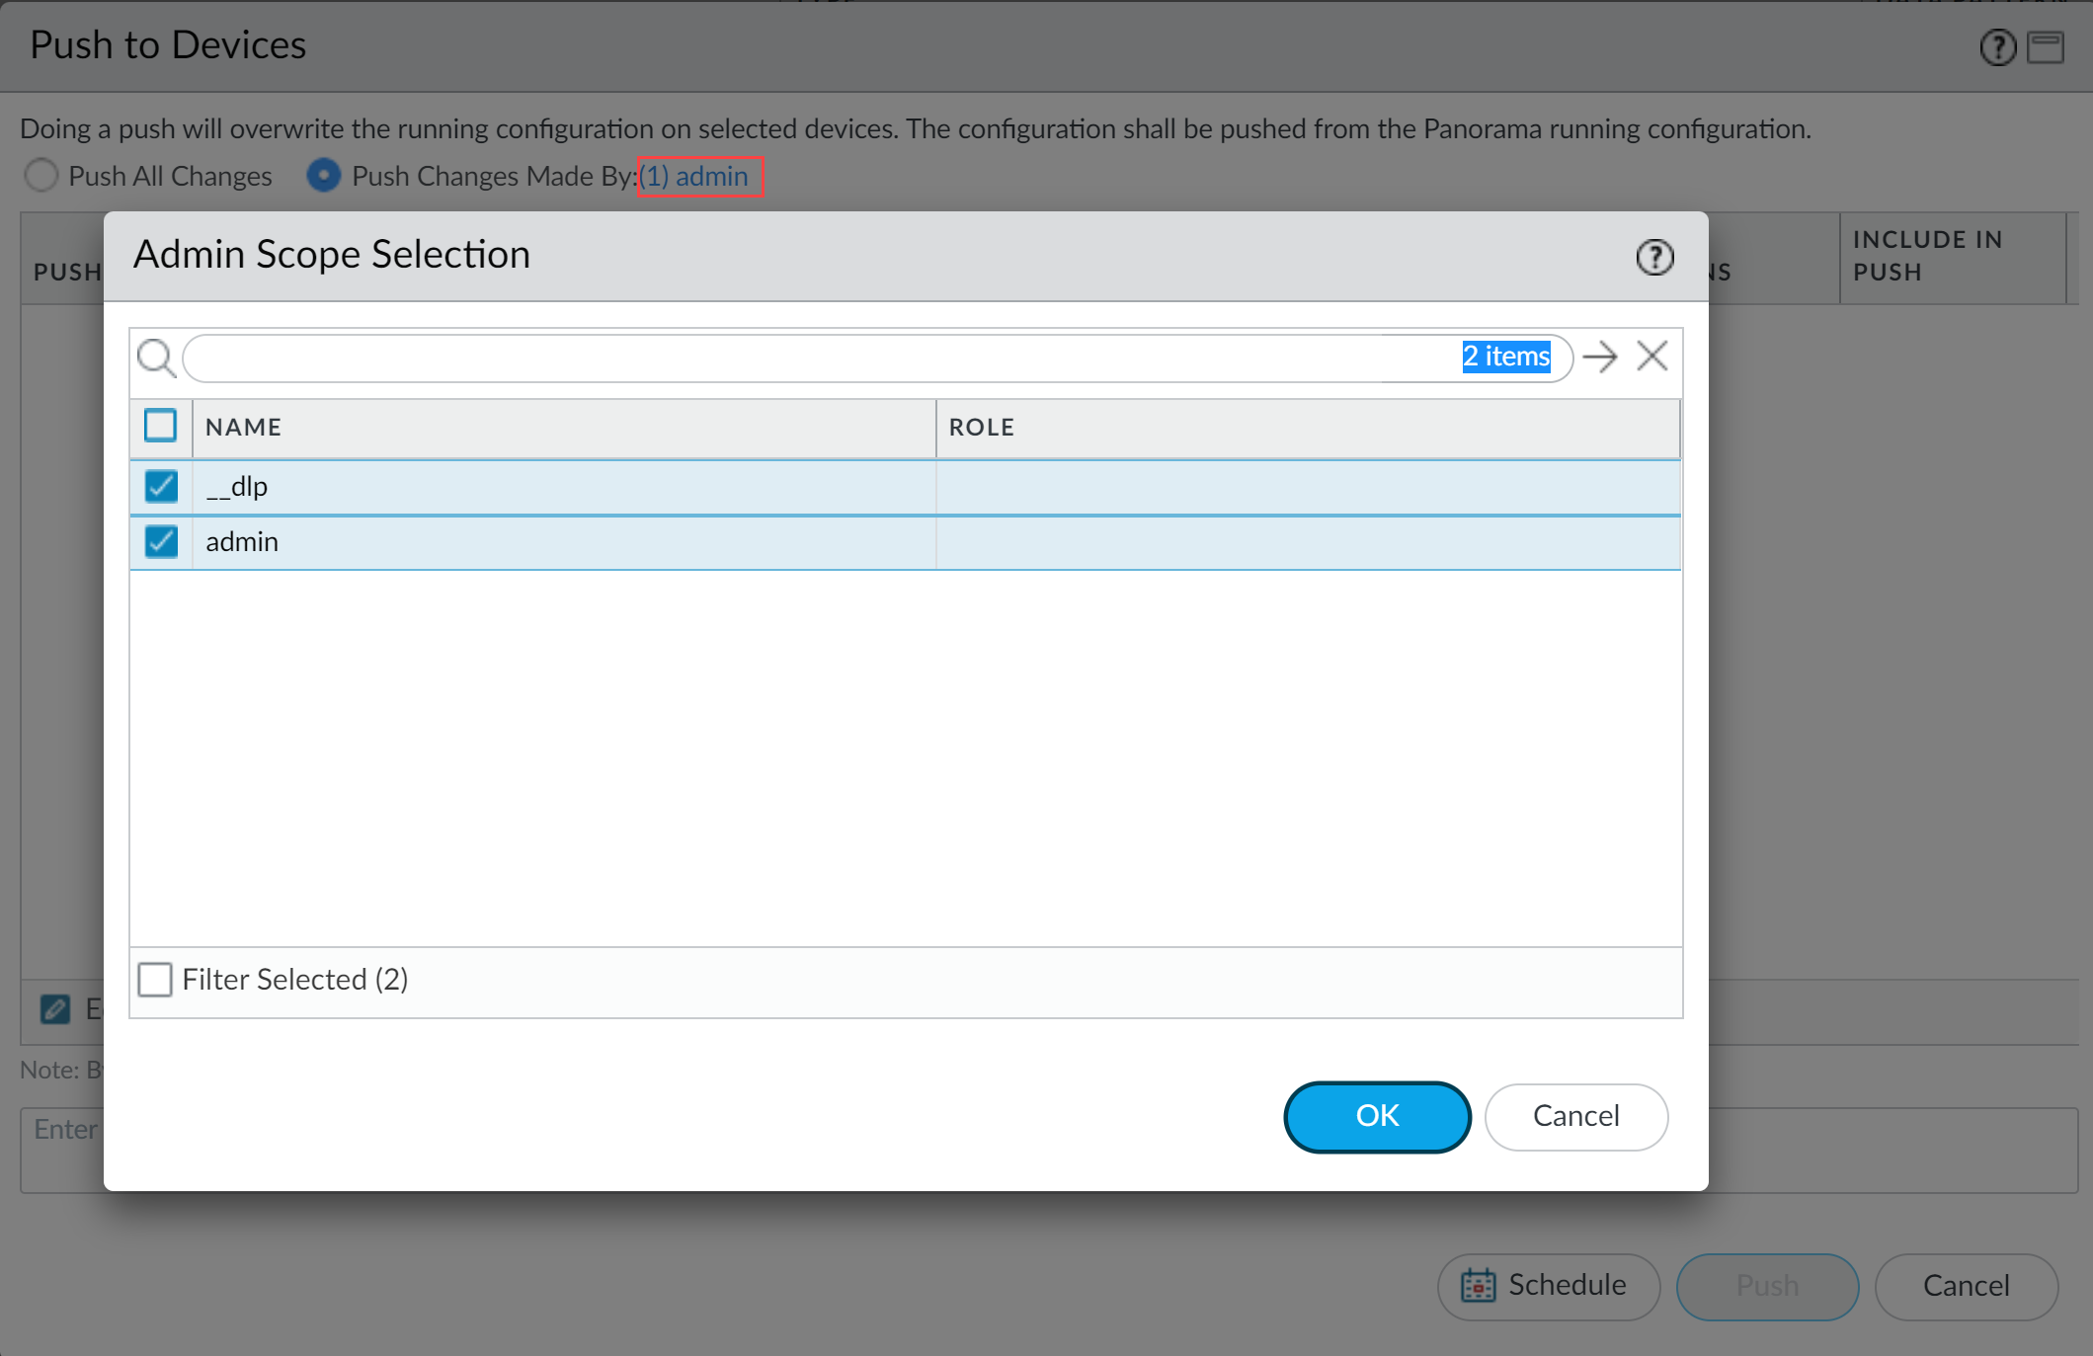Uncheck the __dlp admin checkbox
Image resolution: width=2093 pixels, height=1356 pixels.
coord(161,486)
